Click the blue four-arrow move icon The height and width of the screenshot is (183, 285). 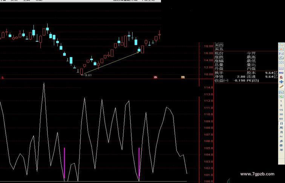[281, 82]
